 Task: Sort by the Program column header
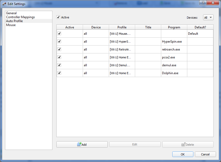(174, 27)
